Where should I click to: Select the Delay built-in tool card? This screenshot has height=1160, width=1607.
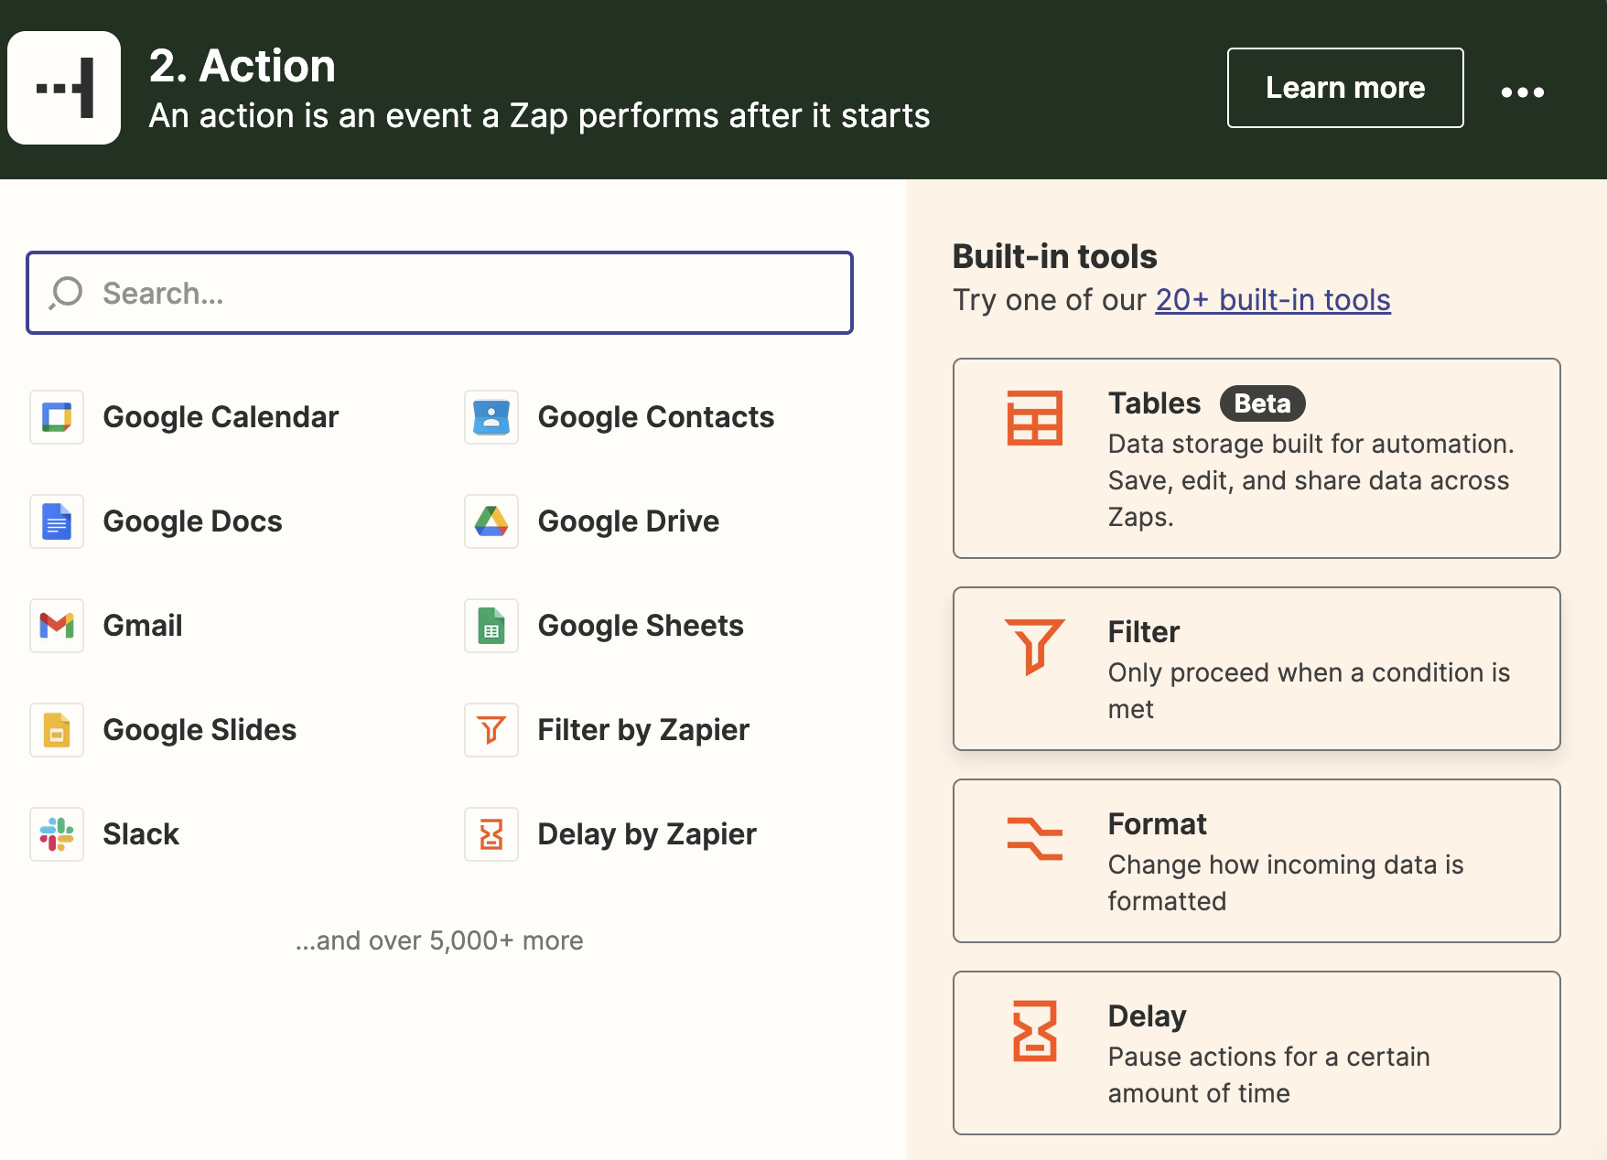tap(1256, 1053)
